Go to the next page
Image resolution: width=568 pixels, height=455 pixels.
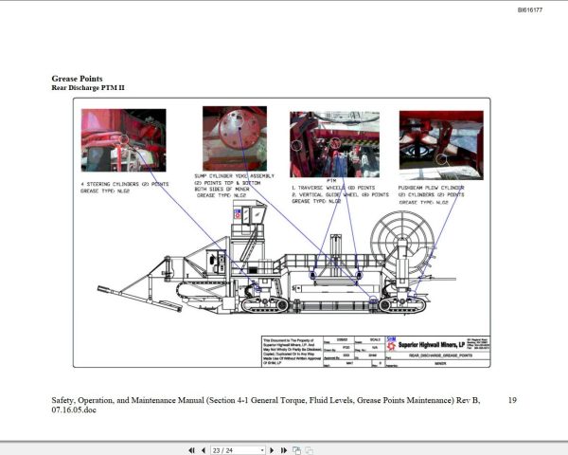coord(272,450)
